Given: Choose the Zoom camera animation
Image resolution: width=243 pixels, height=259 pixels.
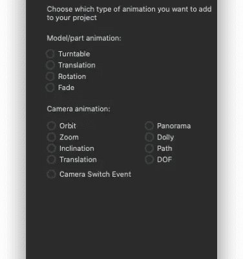Looking at the screenshot, I should (52, 137).
